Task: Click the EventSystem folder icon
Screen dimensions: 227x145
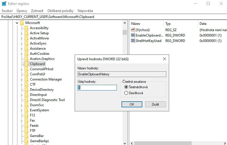Action: point(26,110)
